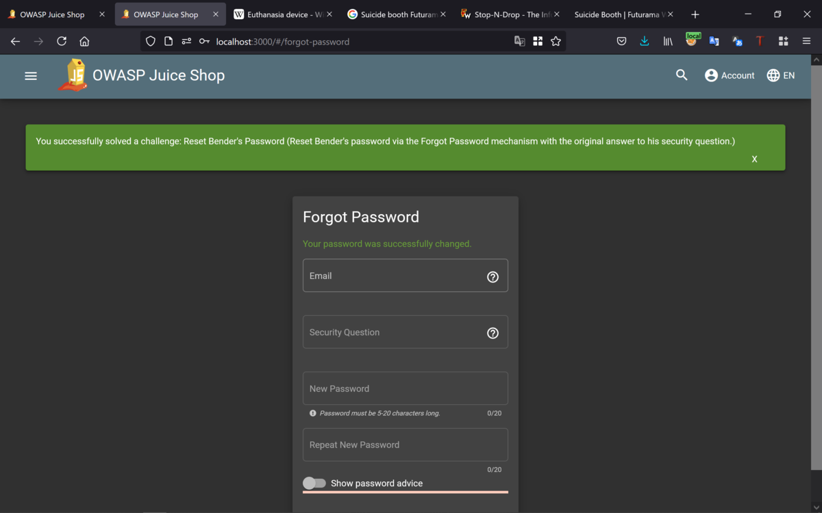The height and width of the screenshot is (513, 822).
Task: Open the extensions grid-plus icon
Action: pos(784,41)
